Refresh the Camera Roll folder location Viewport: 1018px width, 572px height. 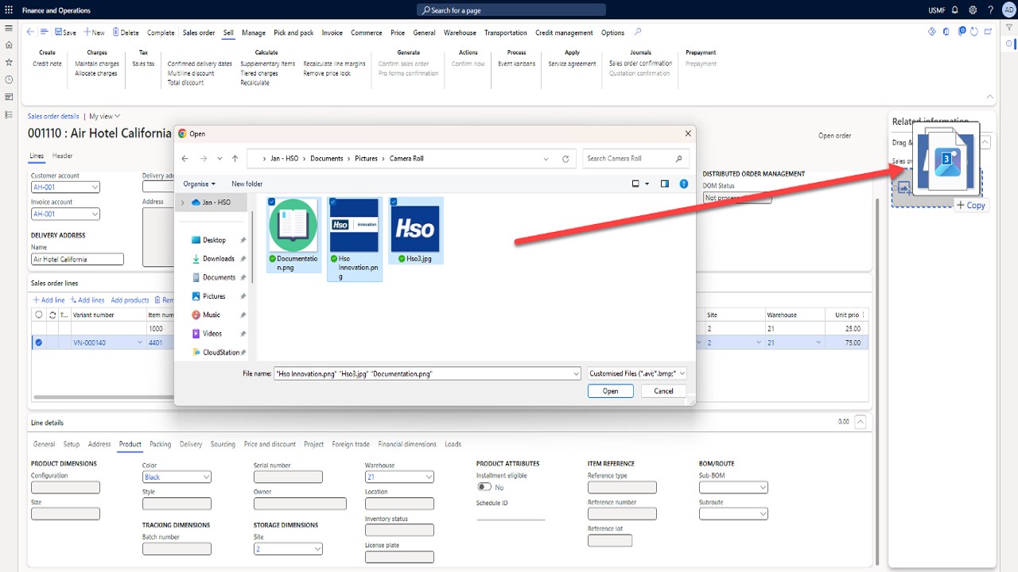[x=565, y=159]
